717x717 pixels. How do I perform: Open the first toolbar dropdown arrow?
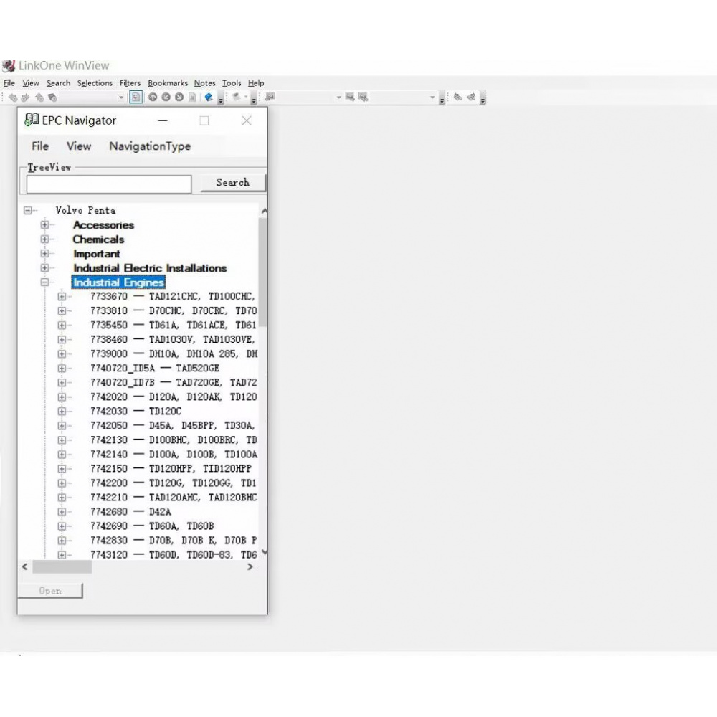pos(122,98)
